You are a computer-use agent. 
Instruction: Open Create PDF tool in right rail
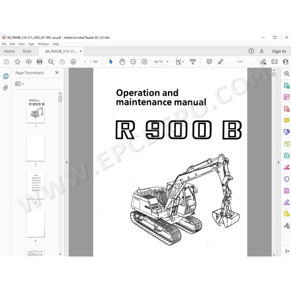tap(287, 109)
